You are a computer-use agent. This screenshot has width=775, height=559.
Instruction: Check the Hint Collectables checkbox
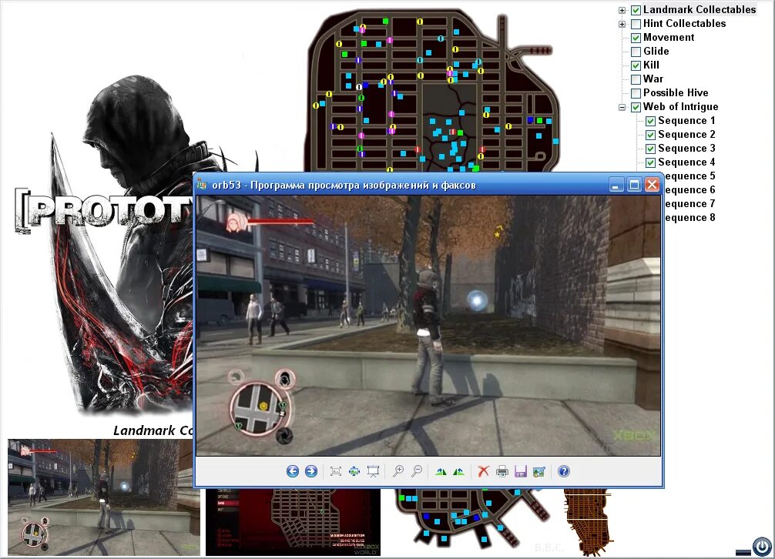(x=636, y=24)
